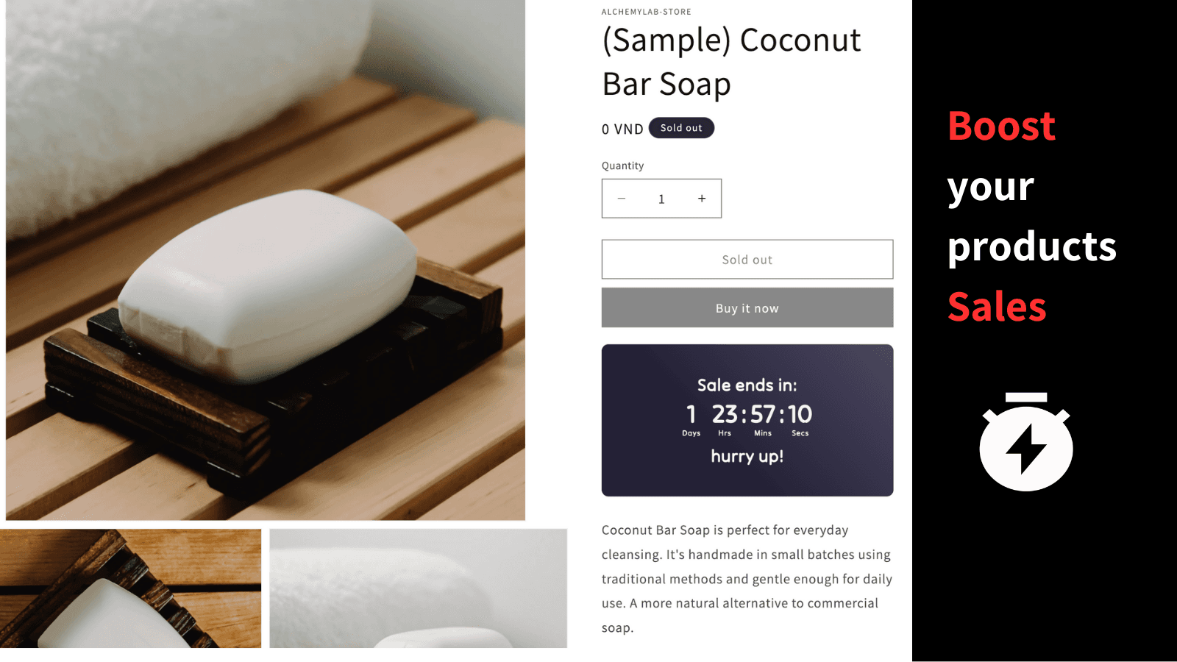The width and height of the screenshot is (1177, 662).
Task: Select the white towel thumbnail image
Action: click(418, 588)
